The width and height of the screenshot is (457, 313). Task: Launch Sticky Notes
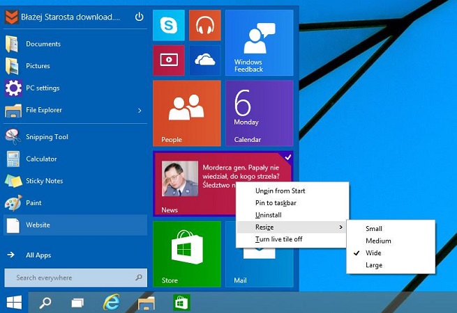pyautogui.click(x=75, y=181)
